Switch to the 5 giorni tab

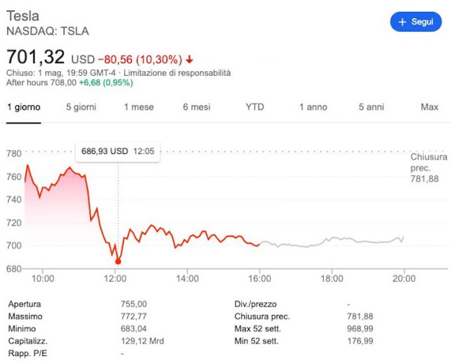tap(81, 107)
